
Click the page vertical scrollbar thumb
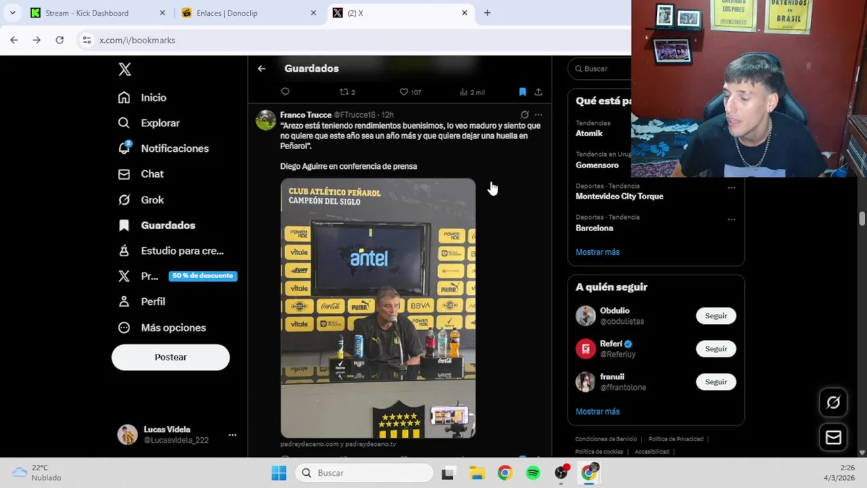(862, 219)
